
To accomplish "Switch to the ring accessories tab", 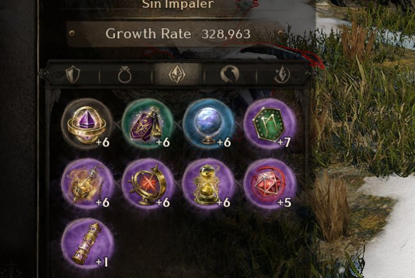I will click(x=125, y=75).
